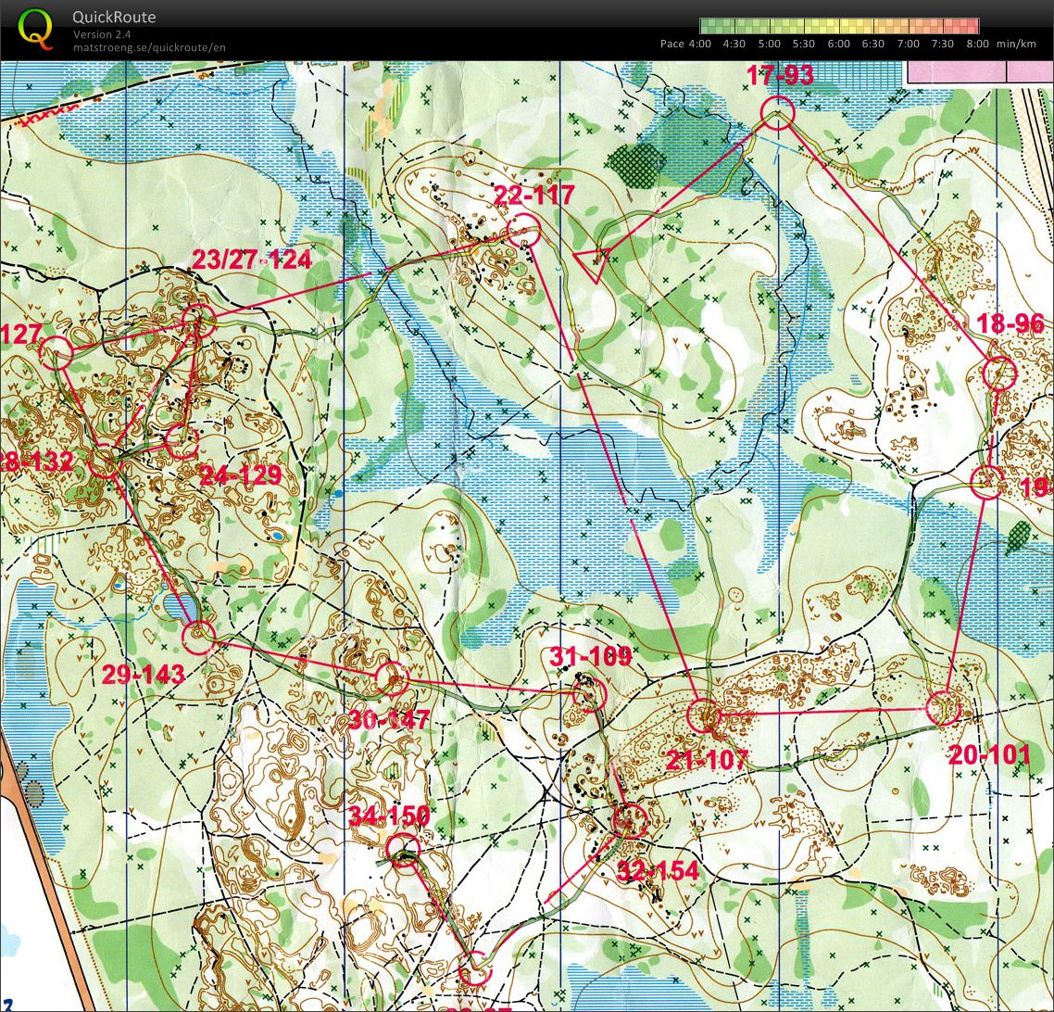The height and width of the screenshot is (1012, 1054).
Task: Click the 5:30 pace legend label
Action: tap(803, 44)
